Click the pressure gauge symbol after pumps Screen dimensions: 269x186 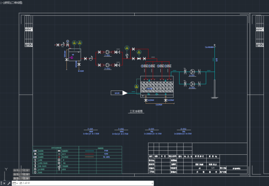(127, 55)
